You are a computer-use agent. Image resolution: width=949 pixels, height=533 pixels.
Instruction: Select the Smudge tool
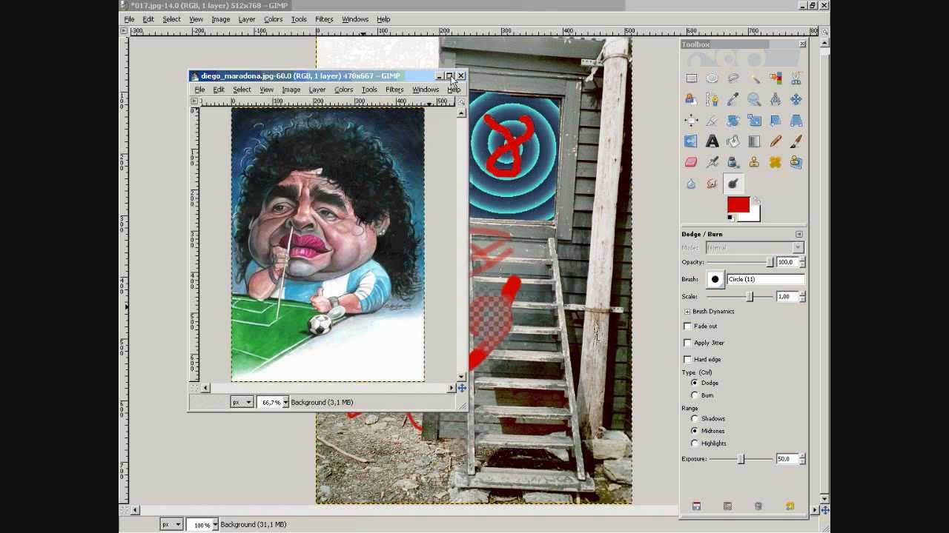[x=712, y=184]
